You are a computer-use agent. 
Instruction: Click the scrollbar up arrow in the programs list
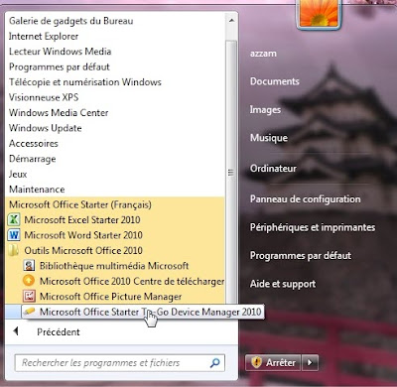click(231, 21)
